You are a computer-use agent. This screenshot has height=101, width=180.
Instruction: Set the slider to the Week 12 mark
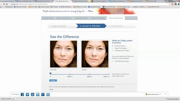109,74
